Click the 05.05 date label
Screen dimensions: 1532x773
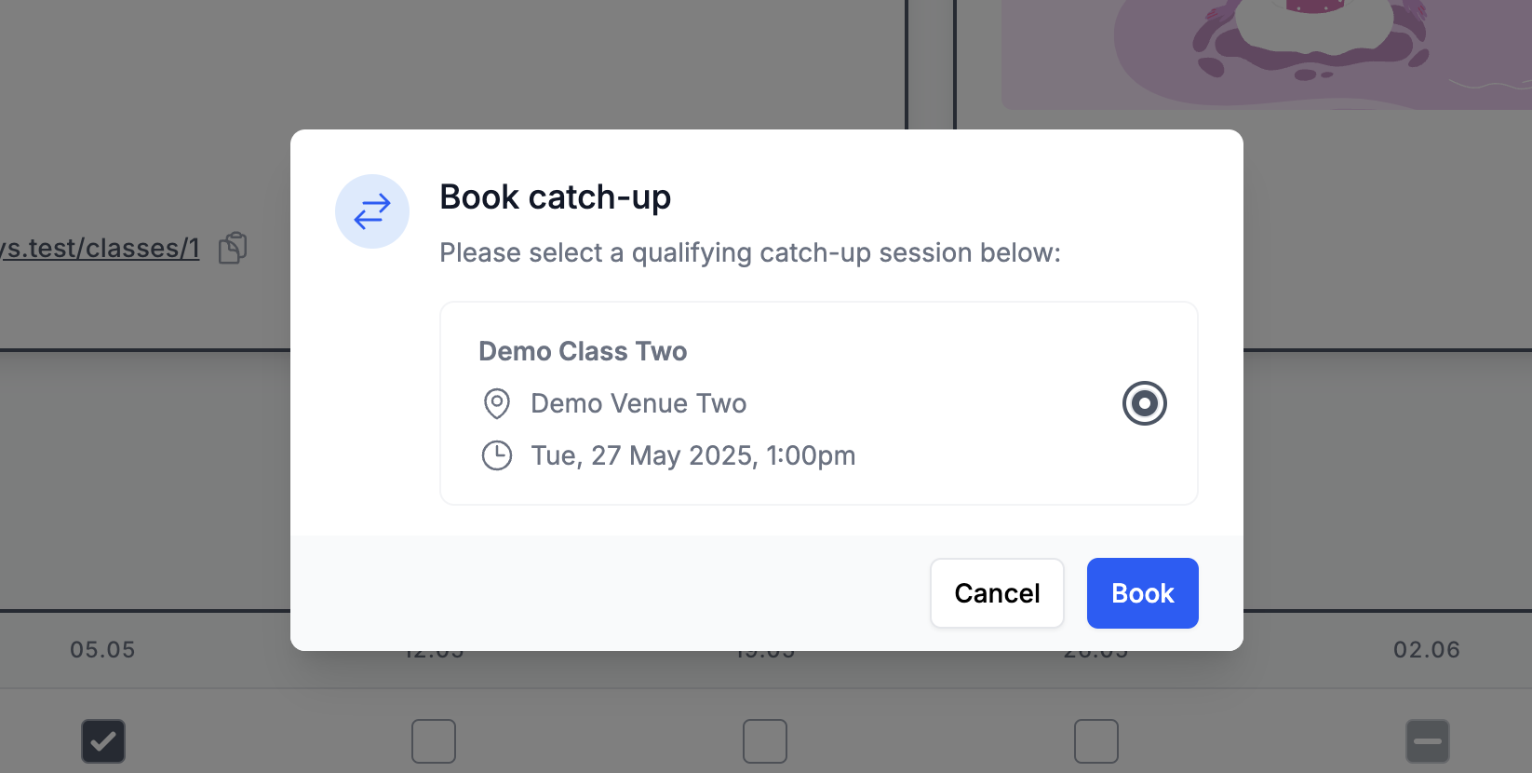[x=102, y=649]
